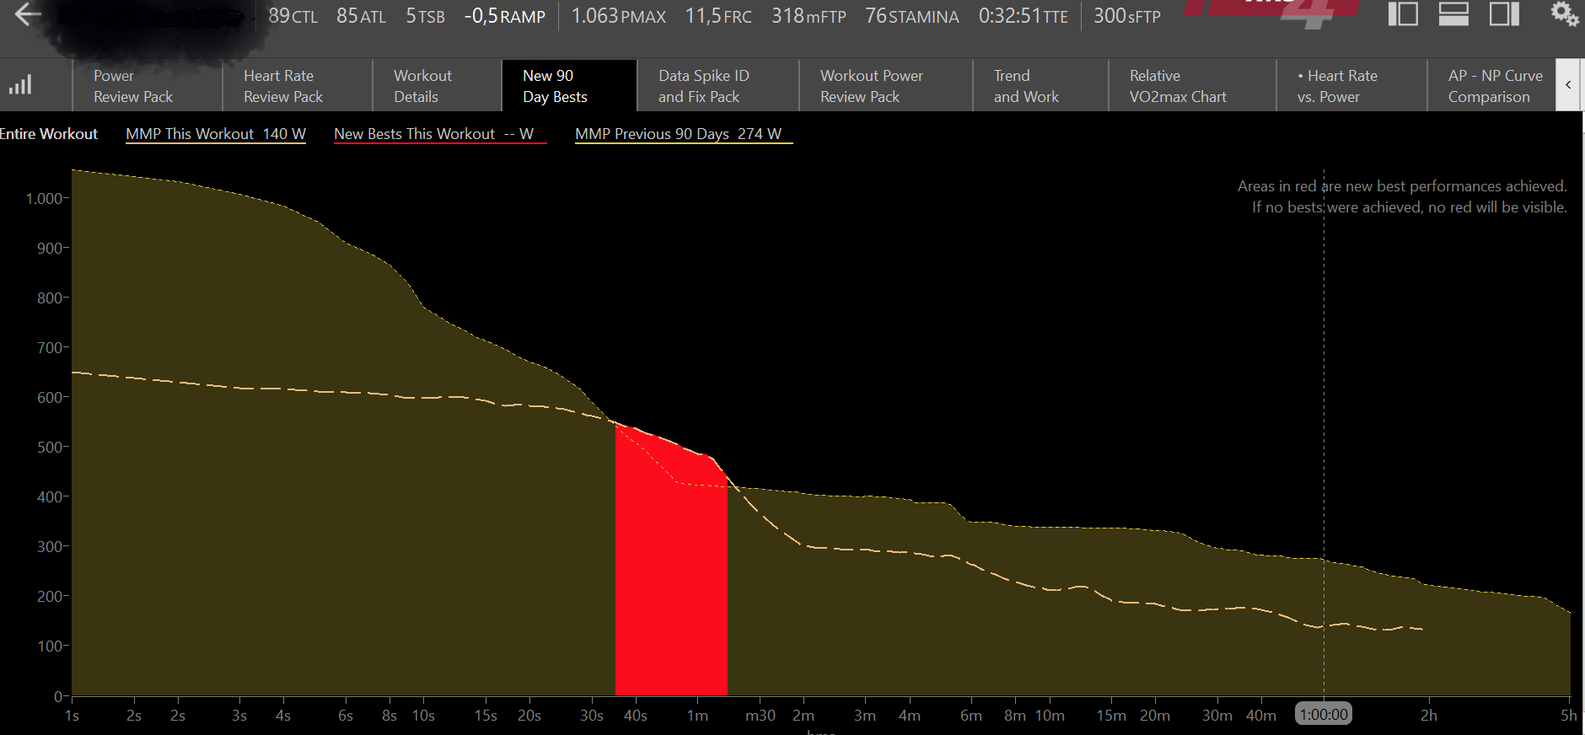Click the New Bests This Workout legend label
The height and width of the screenshot is (735, 1585).
(433, 134)
